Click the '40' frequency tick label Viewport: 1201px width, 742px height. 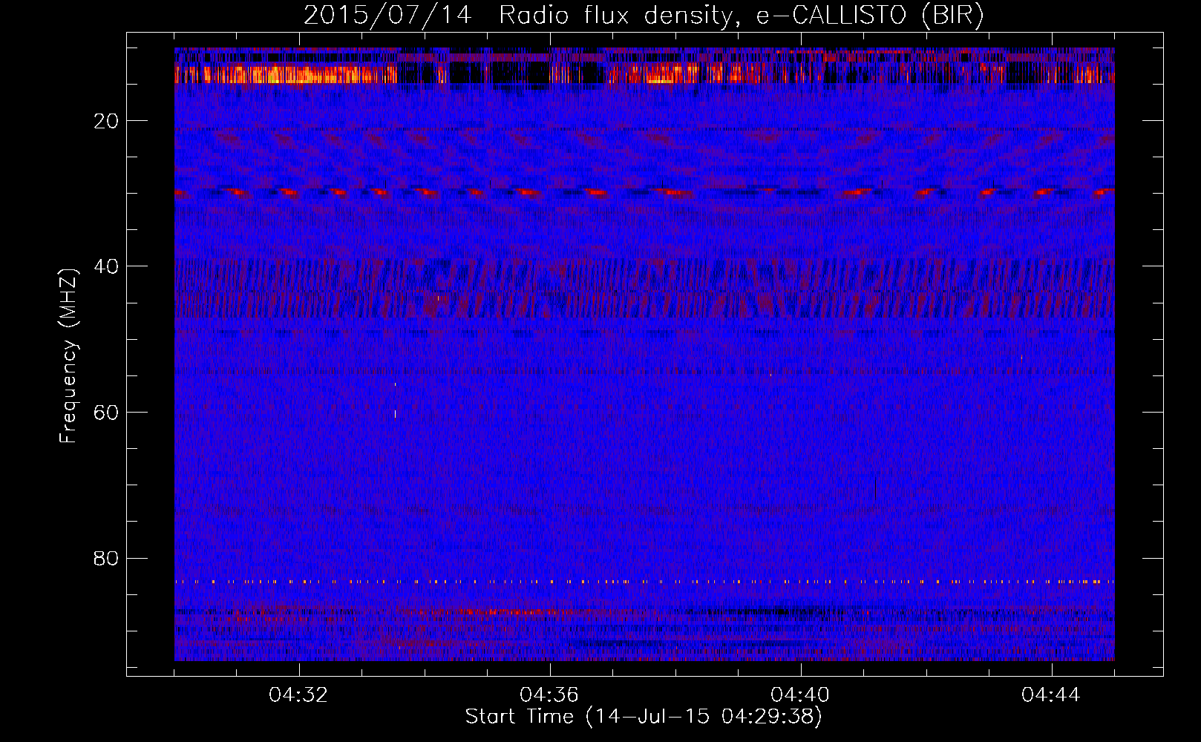tap(107, 266)
